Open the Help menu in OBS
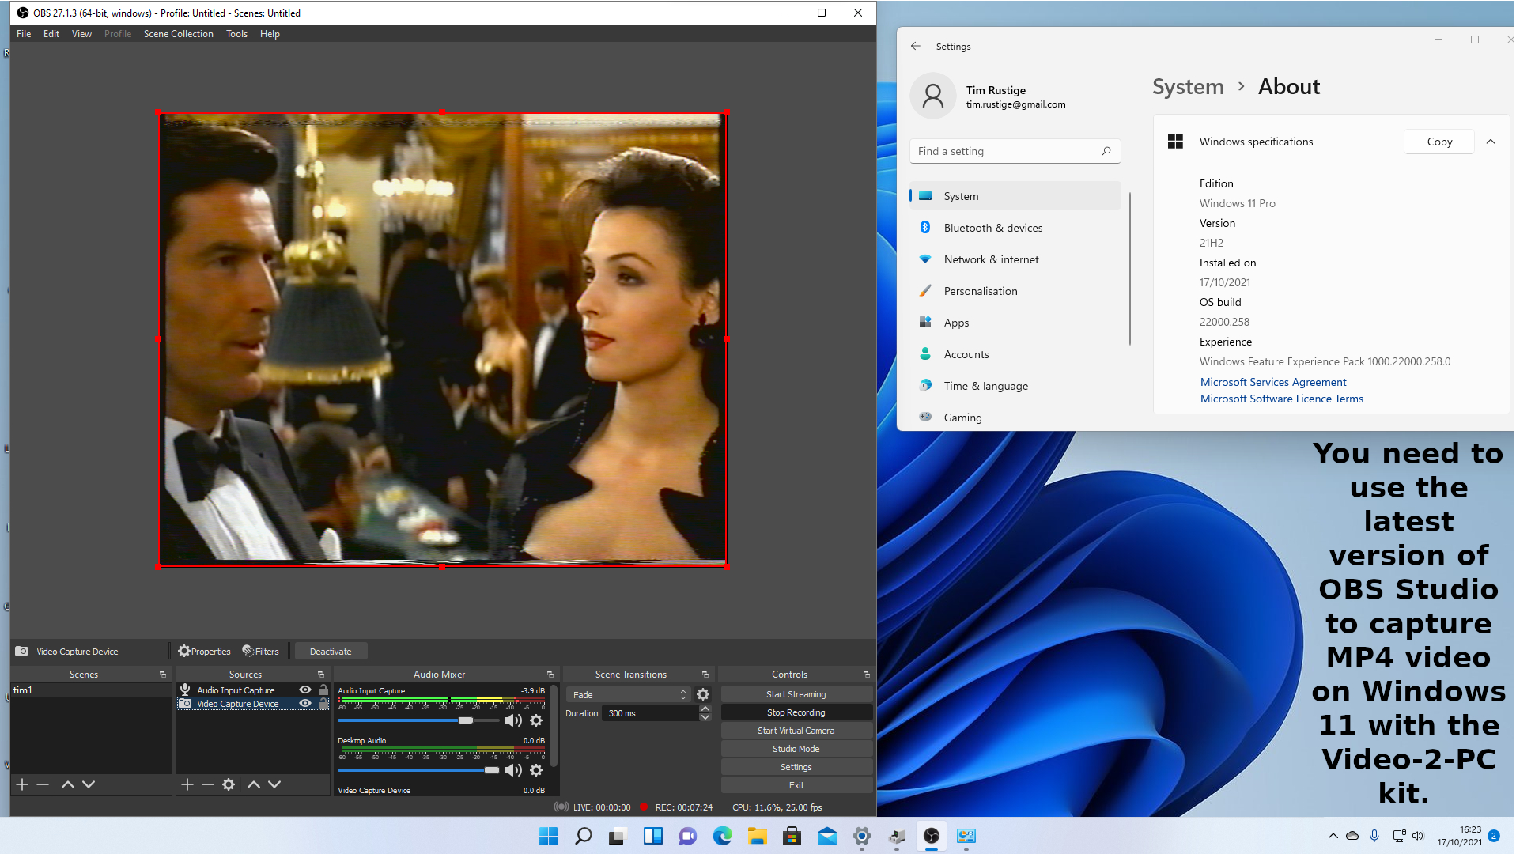Screen dimensions: 1516x854 point(270,34)
